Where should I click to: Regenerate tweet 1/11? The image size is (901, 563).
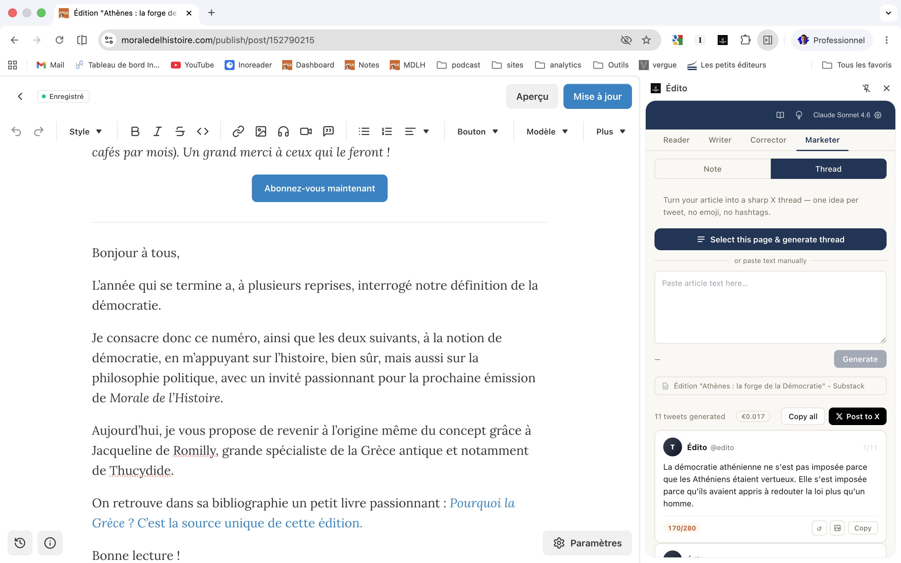click(819, 528)
